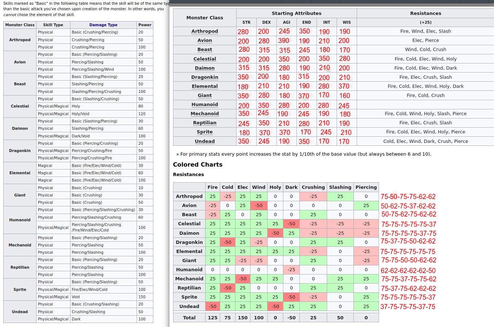Select the STR column header

pos(246,22)
